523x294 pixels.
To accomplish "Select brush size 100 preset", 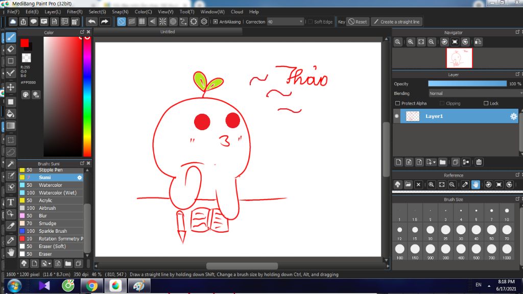I will [x=399, y=250].
